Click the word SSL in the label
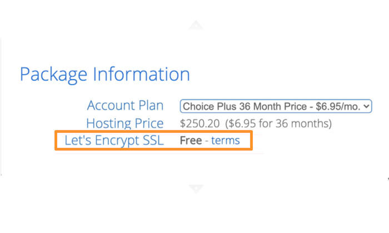 coord(153,140)
